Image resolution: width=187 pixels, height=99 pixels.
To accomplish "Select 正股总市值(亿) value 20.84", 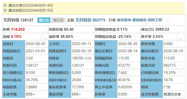I will [76, 80].
